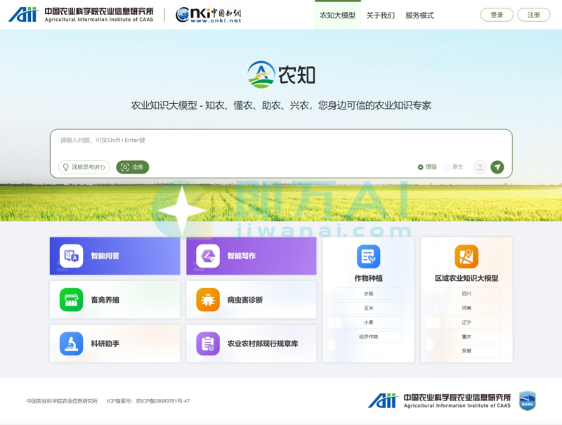
Task: Switch to the 服务模式 nav tab
Action: (x=419, y=15)
